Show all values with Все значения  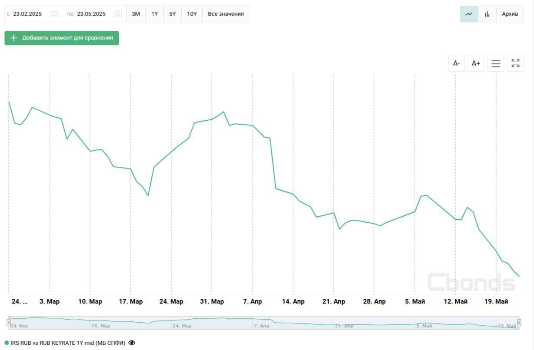226,14
